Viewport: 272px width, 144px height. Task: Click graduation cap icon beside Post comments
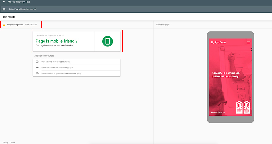[x=37, y=73]
